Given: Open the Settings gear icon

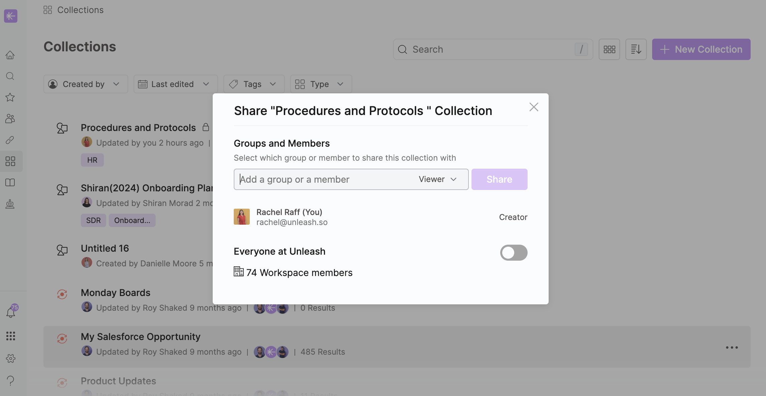Looking at the screenshot, I should tap(11, 358).
